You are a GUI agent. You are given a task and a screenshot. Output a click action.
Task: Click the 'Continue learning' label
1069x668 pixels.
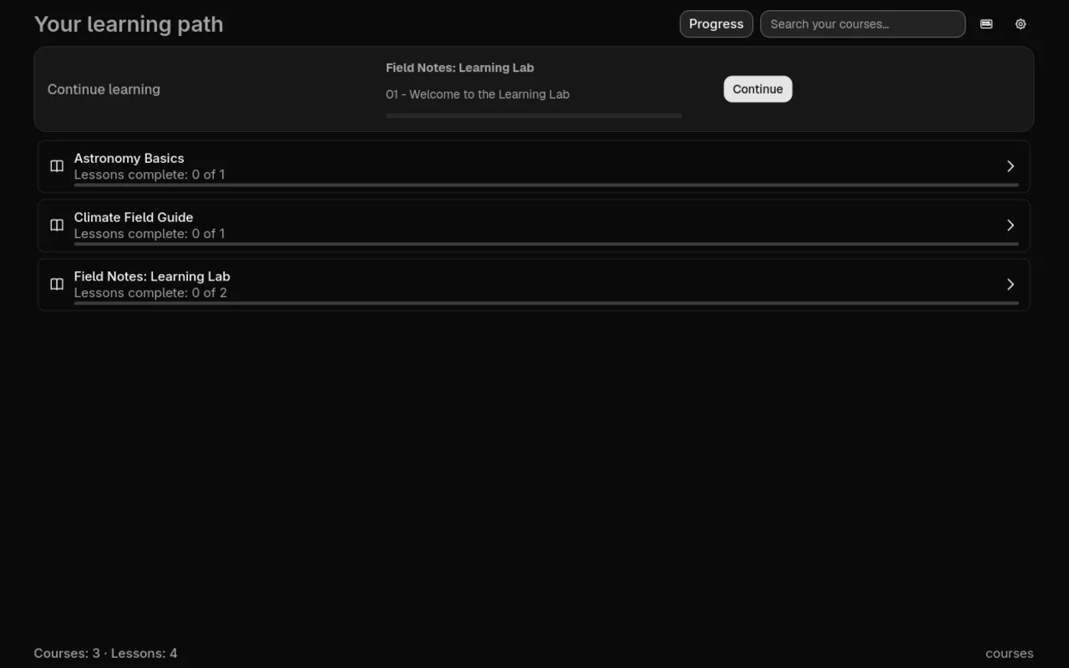pyautogui.click(x=104, y=89)
